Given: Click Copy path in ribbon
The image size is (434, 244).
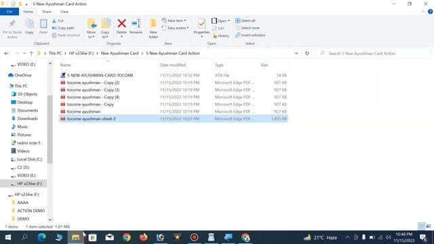Looking at the screenshot, I should coord(63,28).
